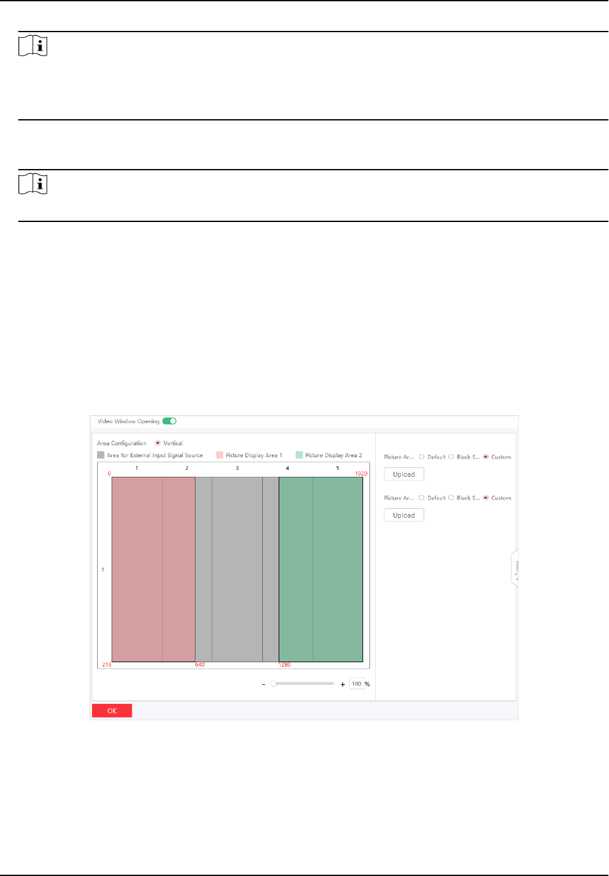Screen dimensions: 609x876
Task: Click the red 216 coordinate label
Action: pyautogui.click(x=107, y=665)
